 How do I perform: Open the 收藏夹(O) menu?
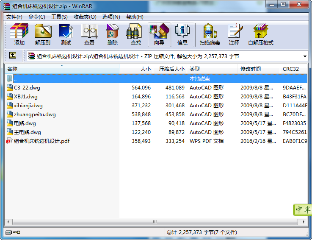(85, 17)
